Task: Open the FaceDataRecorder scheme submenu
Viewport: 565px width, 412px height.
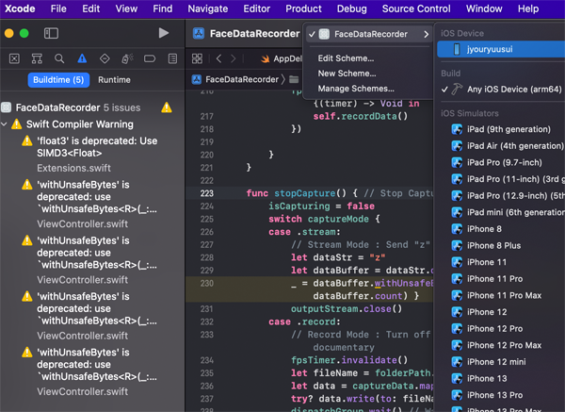Action: click(x=368, y=34)
